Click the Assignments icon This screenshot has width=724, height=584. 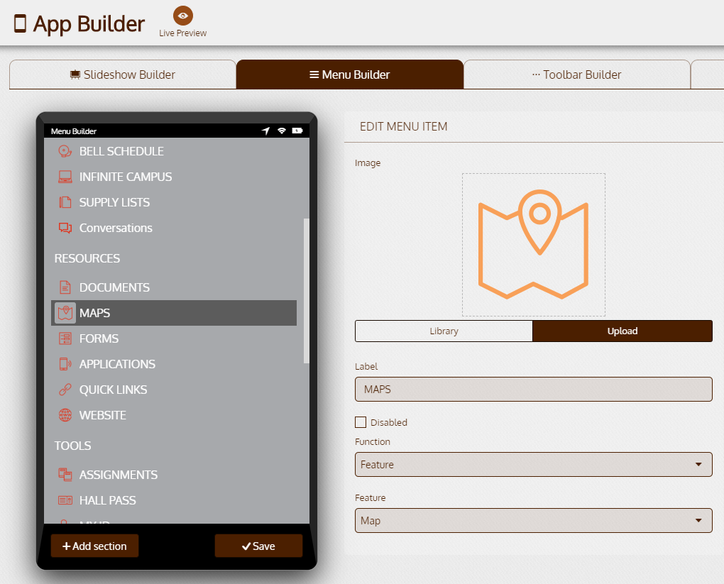click(x=65, y=475)
